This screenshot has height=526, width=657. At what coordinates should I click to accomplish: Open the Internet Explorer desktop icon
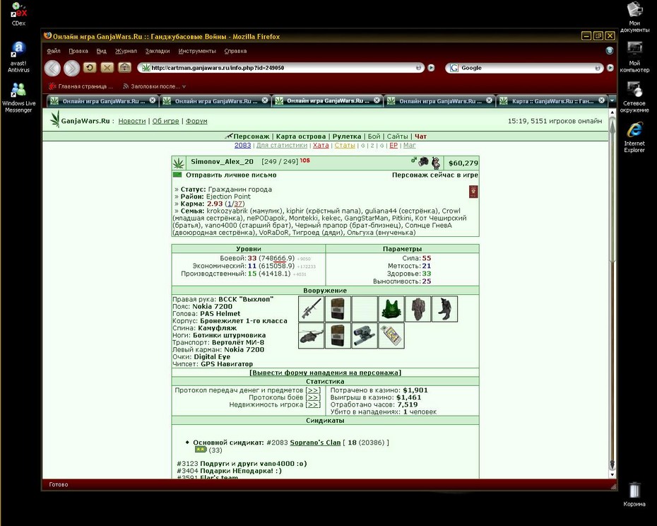coord(634,137)
